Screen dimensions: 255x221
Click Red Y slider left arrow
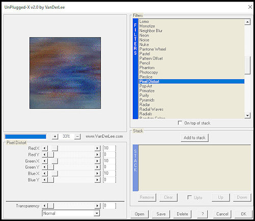pos(45,154)
